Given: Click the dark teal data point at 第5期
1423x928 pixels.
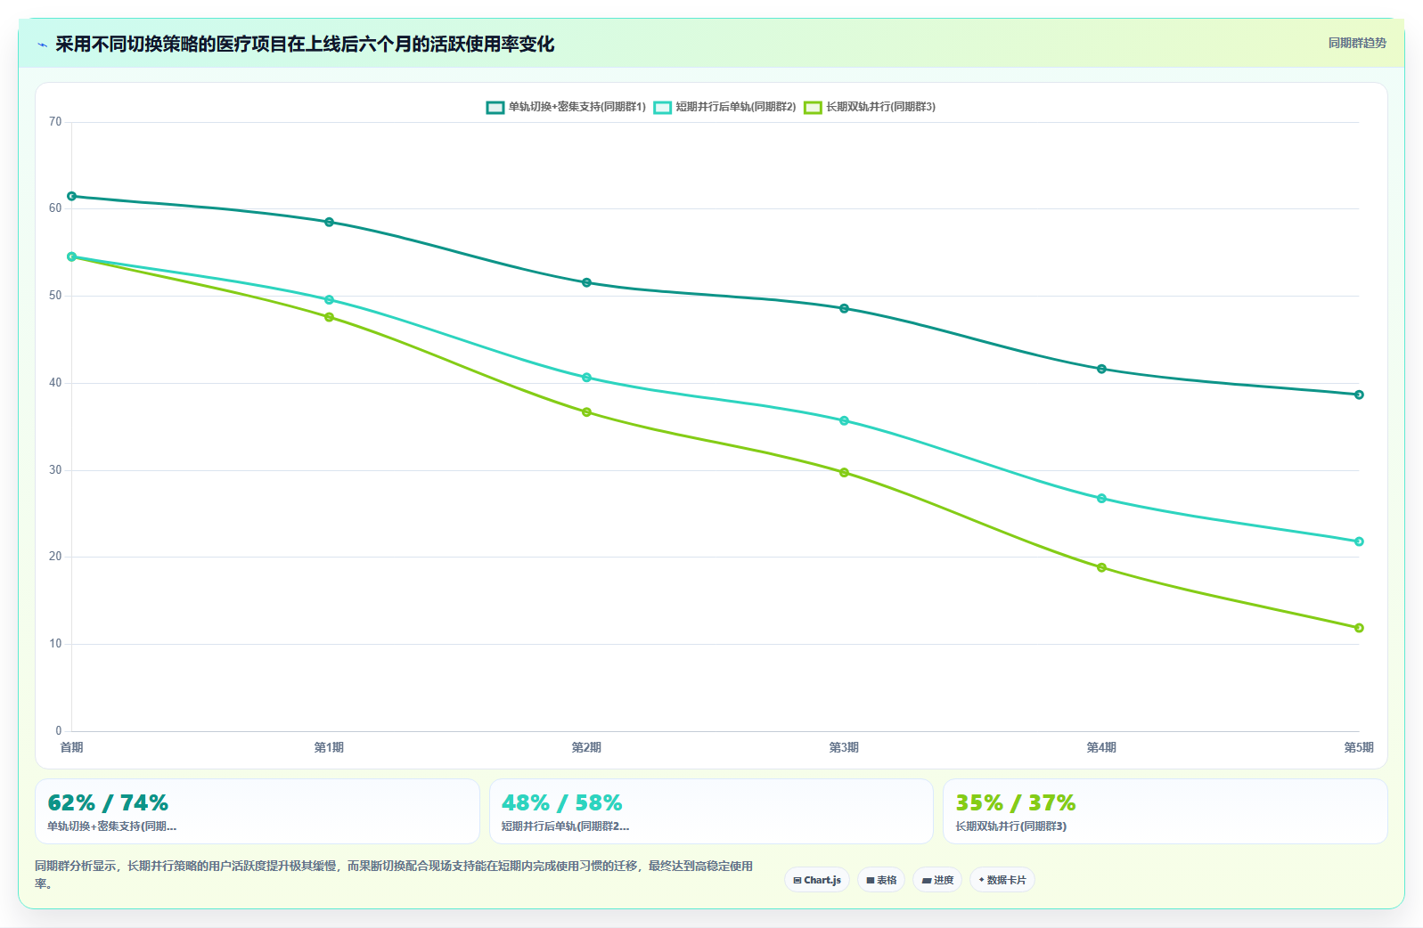Looking at the screenshot, I should click(1359, 395).
